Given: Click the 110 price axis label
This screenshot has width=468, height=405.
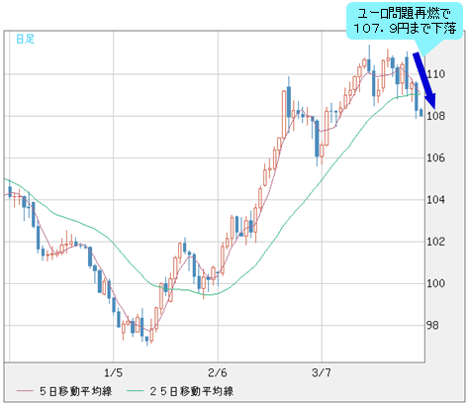Looking at the screenshot, I should (x=435, y=74).
